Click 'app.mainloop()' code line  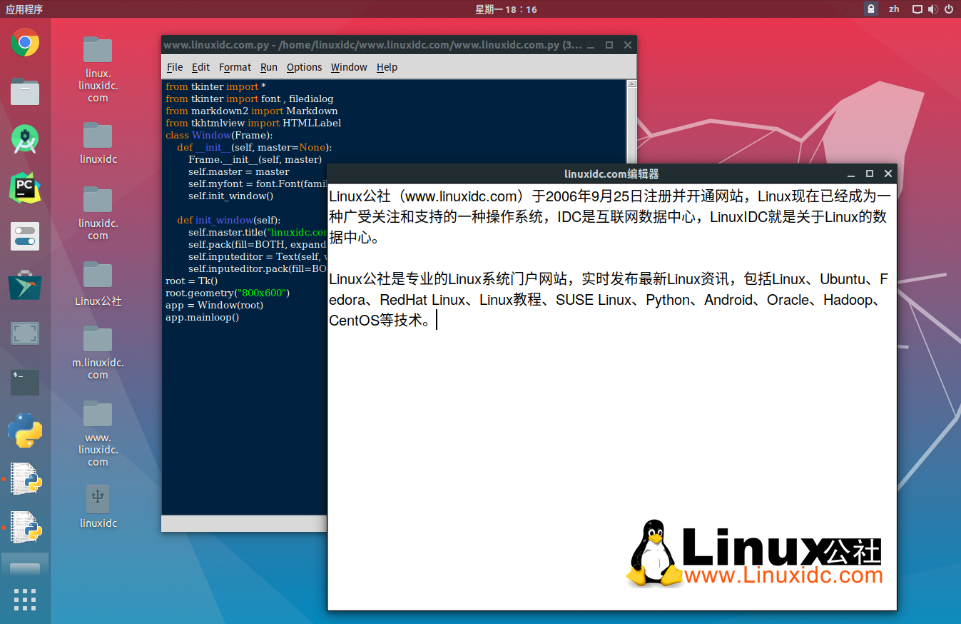203,317
